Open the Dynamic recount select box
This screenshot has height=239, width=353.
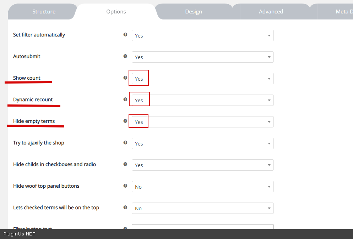tap(202, 100)
